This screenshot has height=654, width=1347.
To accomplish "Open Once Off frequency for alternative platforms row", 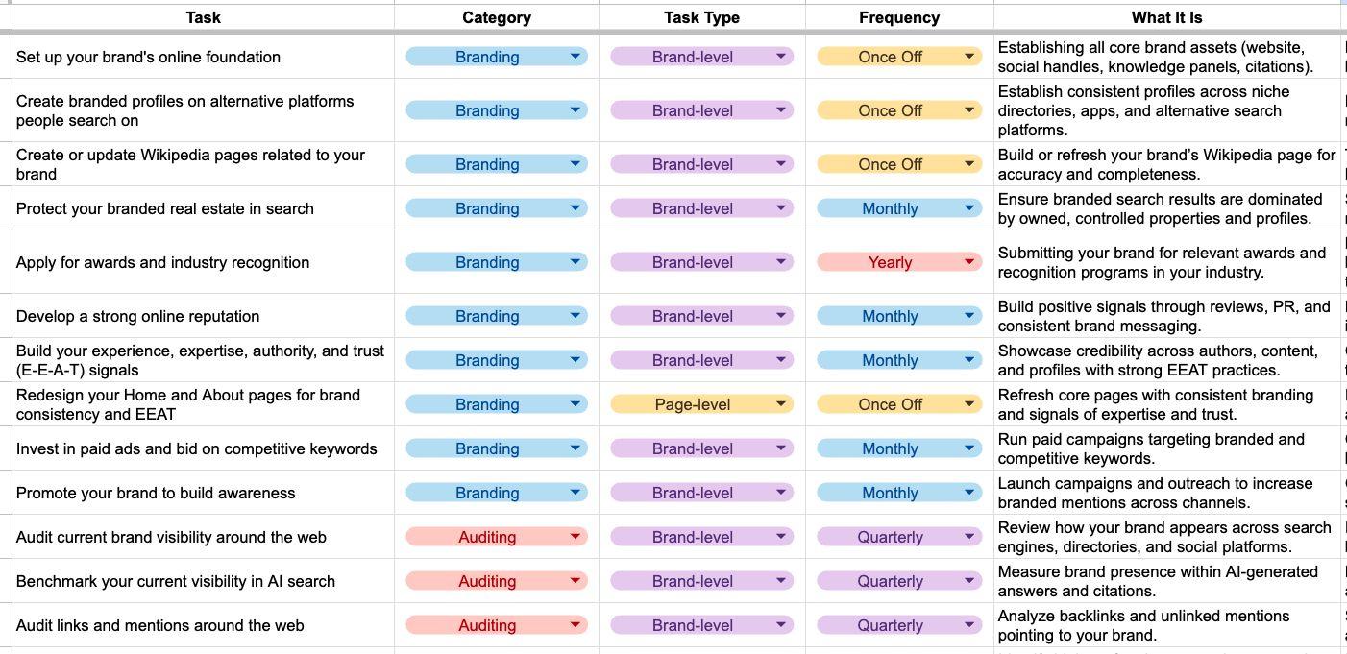I will [x=899, y=110].
